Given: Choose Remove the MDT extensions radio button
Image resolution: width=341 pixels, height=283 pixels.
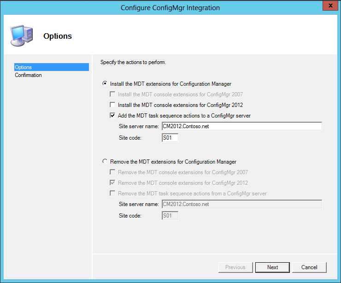Looking at the screenshot, I should [105, 162].
